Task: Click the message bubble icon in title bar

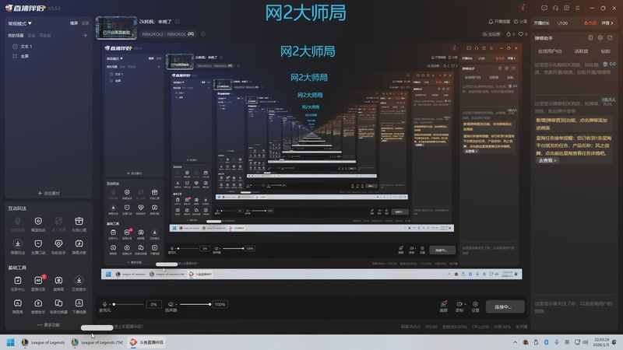Action: click(x=544, y=8)
